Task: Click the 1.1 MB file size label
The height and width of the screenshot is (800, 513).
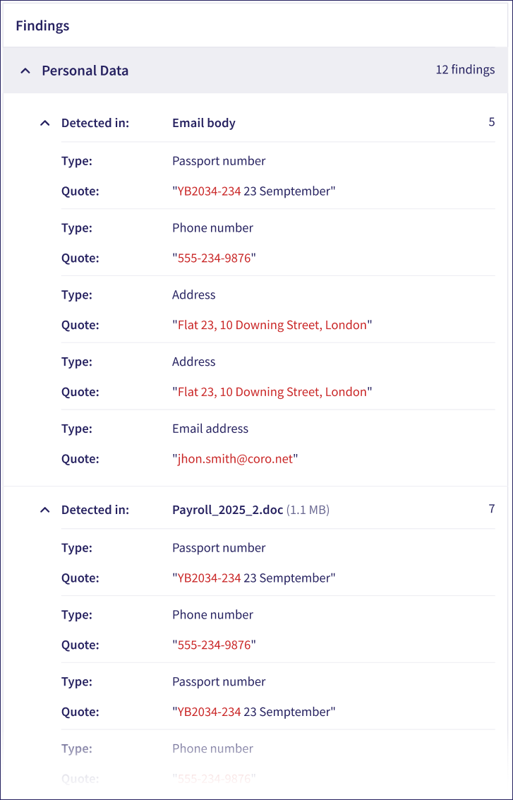Action: tap(308, 510)
